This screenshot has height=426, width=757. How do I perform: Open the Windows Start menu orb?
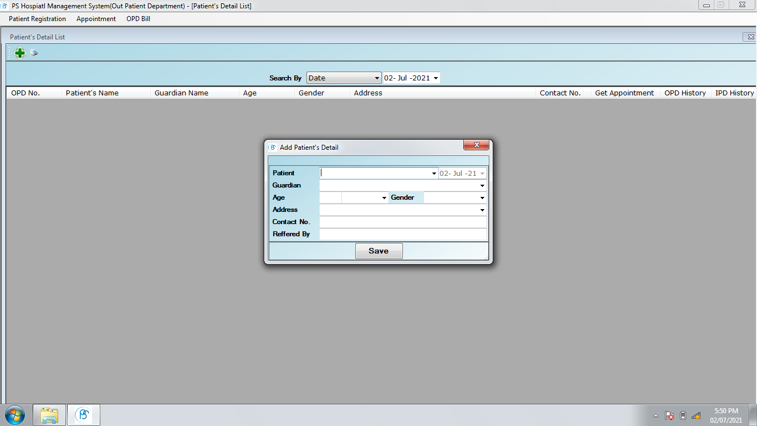[x=15, y=415]
